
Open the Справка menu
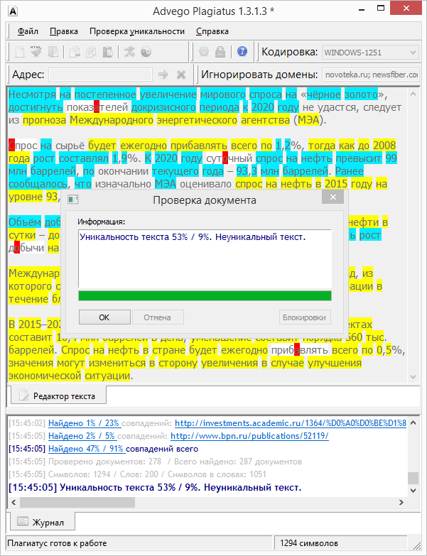pos(212,31)
